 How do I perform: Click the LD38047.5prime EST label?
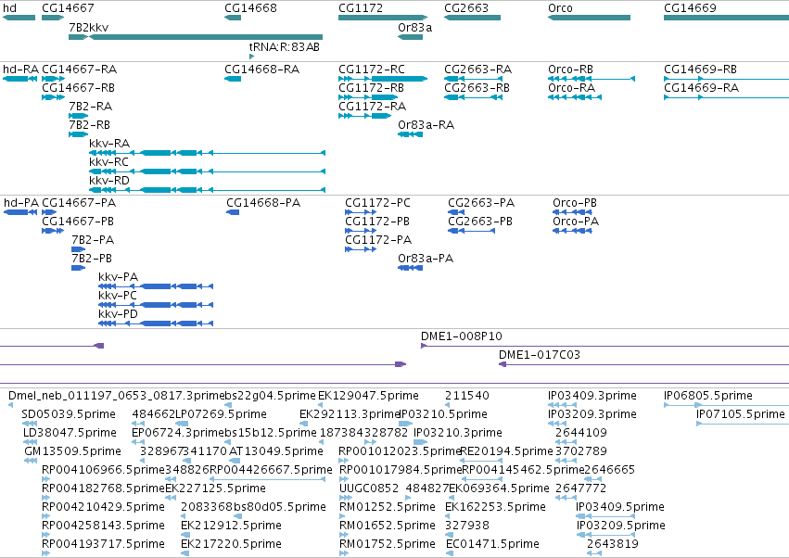click(x=70, y=433)
